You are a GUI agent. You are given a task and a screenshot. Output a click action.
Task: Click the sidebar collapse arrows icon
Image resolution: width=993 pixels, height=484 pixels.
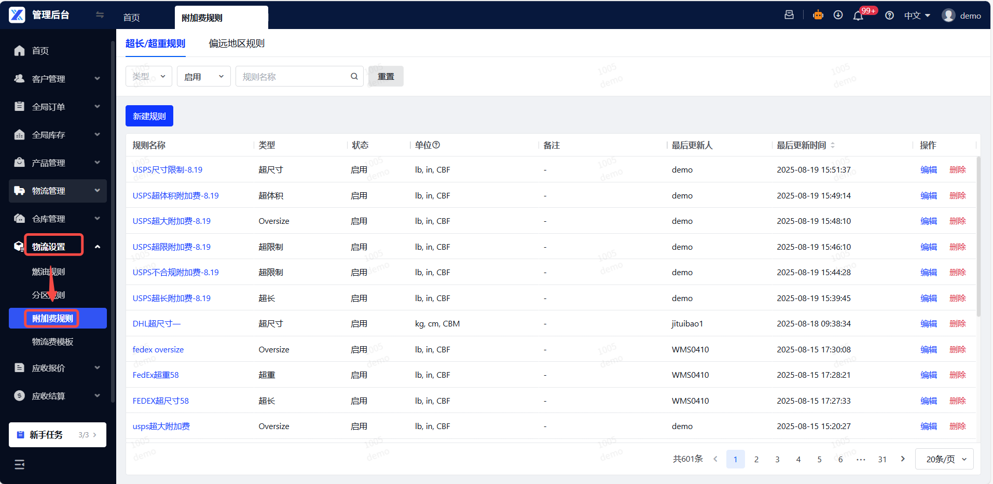(x=100, y=15)
